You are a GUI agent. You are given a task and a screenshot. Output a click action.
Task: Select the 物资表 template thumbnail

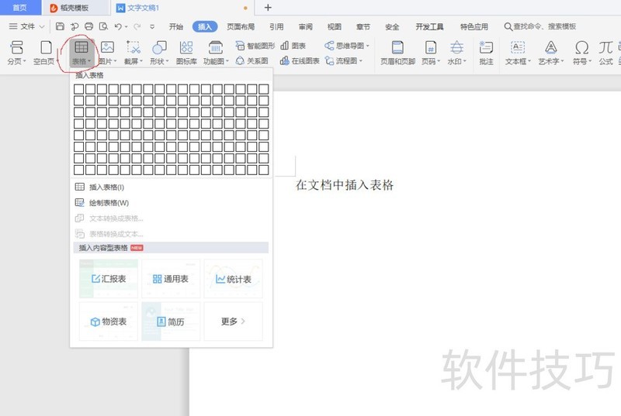(x=109, y=321)
